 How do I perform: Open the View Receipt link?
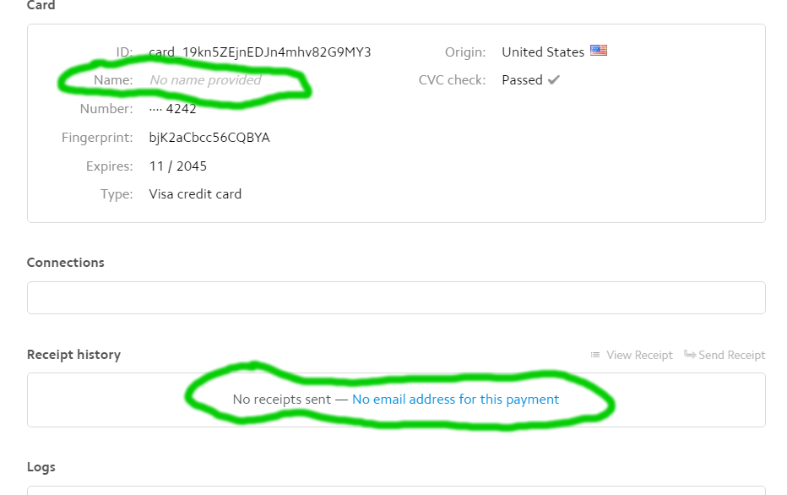[x=639, y=355]
